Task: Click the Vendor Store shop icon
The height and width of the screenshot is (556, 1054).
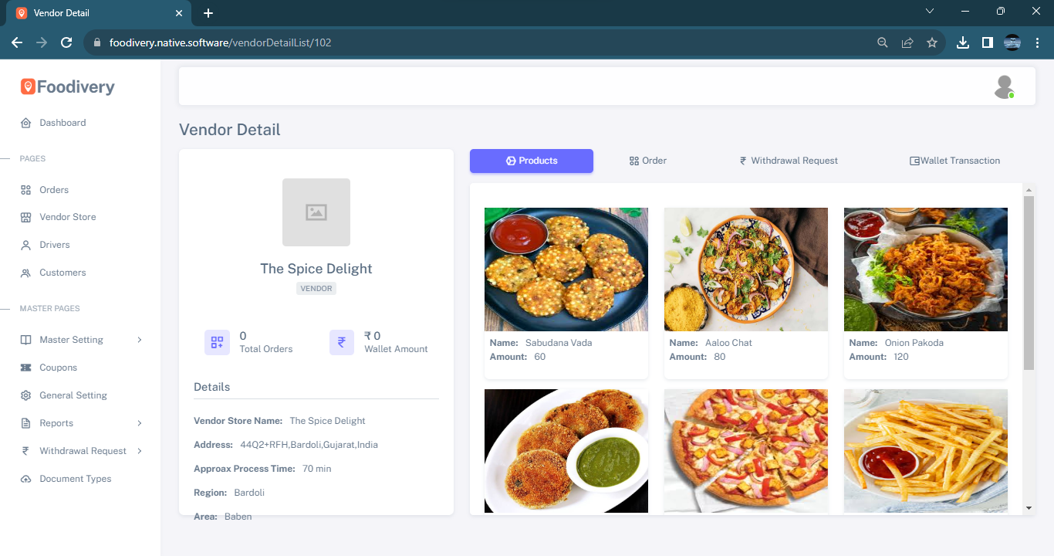Action: tap(25, 218)
